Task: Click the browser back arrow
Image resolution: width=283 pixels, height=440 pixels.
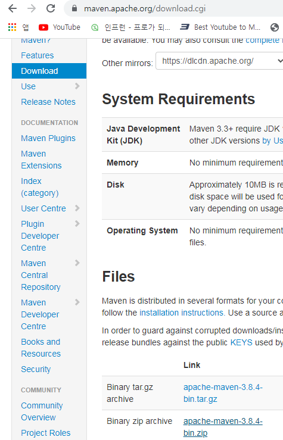Action: (13, 8)
